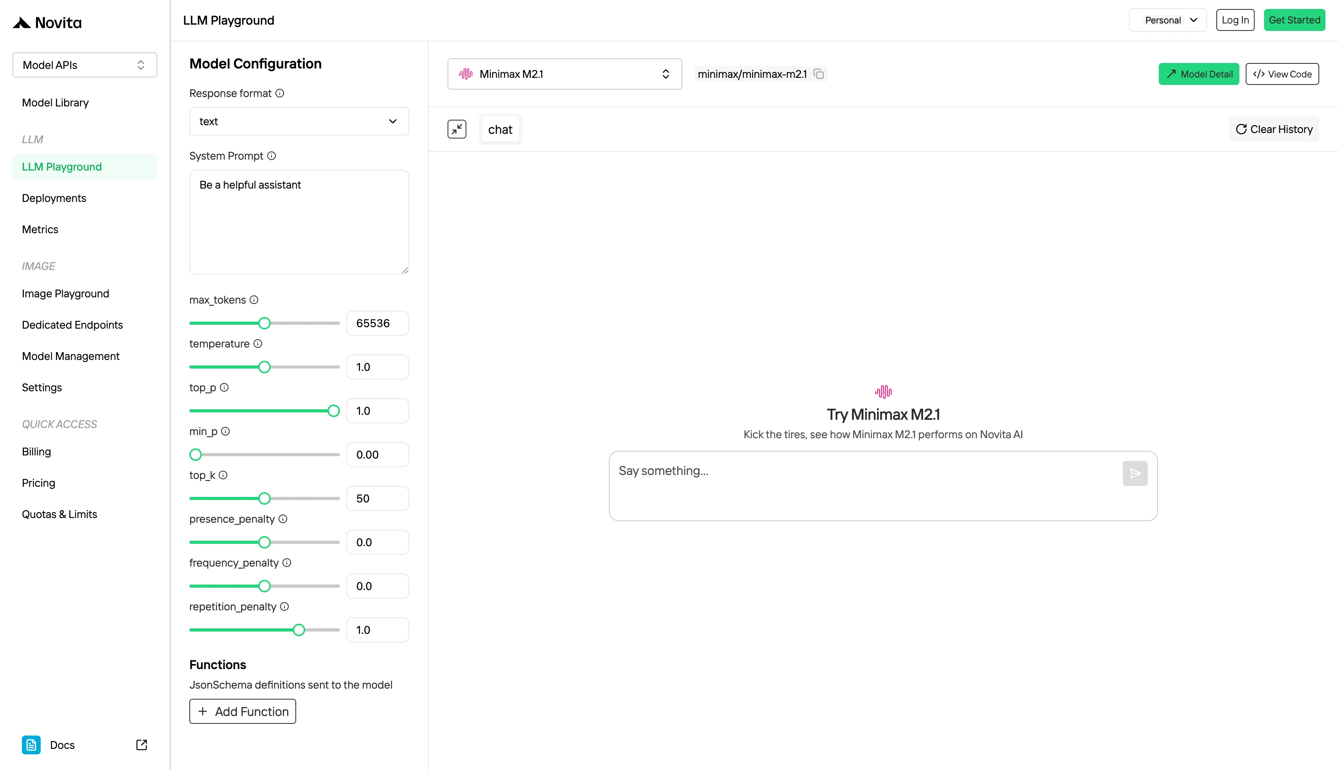Image resolution: width=1338 pixels, height=770 pixels.
Task: Click the repetition_penalty slider handle
Action: point(299,630)
